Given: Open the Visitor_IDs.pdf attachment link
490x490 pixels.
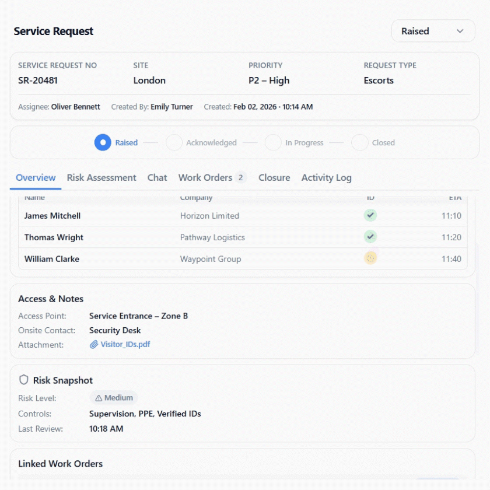Looking at the screenshot, I should pyautogui.click(x=125, y=345).
